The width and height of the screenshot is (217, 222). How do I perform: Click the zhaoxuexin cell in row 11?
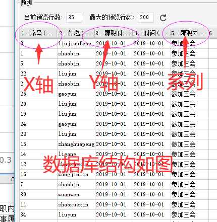tap(76, 205)
